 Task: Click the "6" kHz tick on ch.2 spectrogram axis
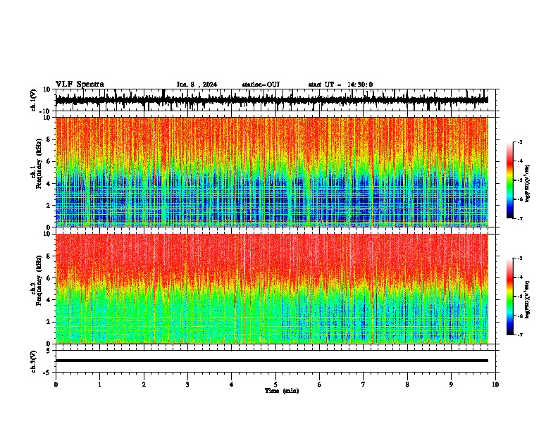pyautogui.click(x=49, y=278)
